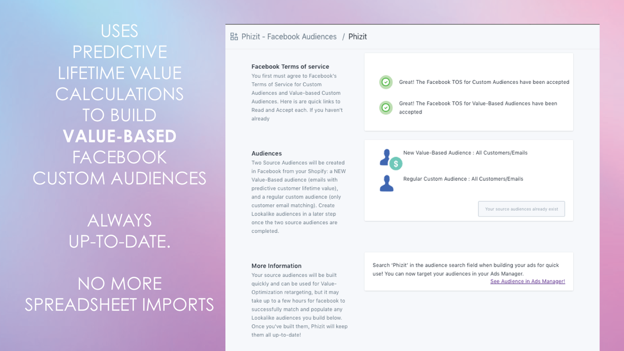The image size is (624, 351).
Task: Click 'NO MORE SPREADSHEET IMPORTS' promo text
Action: [x=119, y=294]
